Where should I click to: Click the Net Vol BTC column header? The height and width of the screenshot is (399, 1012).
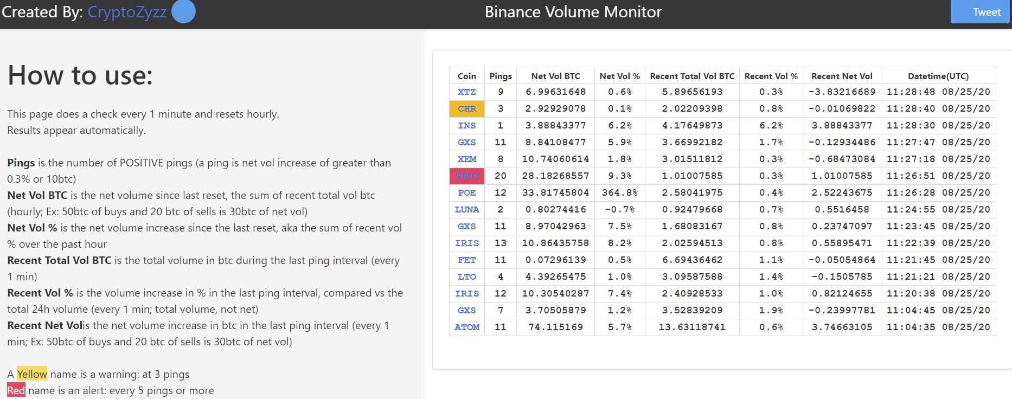[x=555, y=76]
